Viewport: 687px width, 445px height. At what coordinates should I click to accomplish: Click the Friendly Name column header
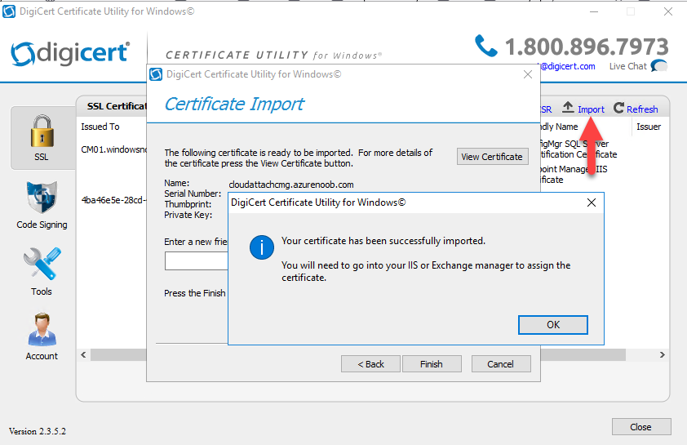559,127
